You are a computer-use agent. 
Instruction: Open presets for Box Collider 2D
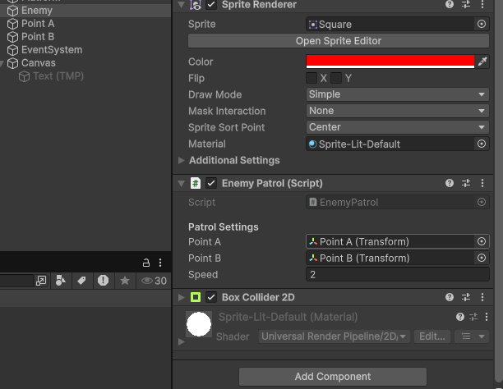(466, 297)
